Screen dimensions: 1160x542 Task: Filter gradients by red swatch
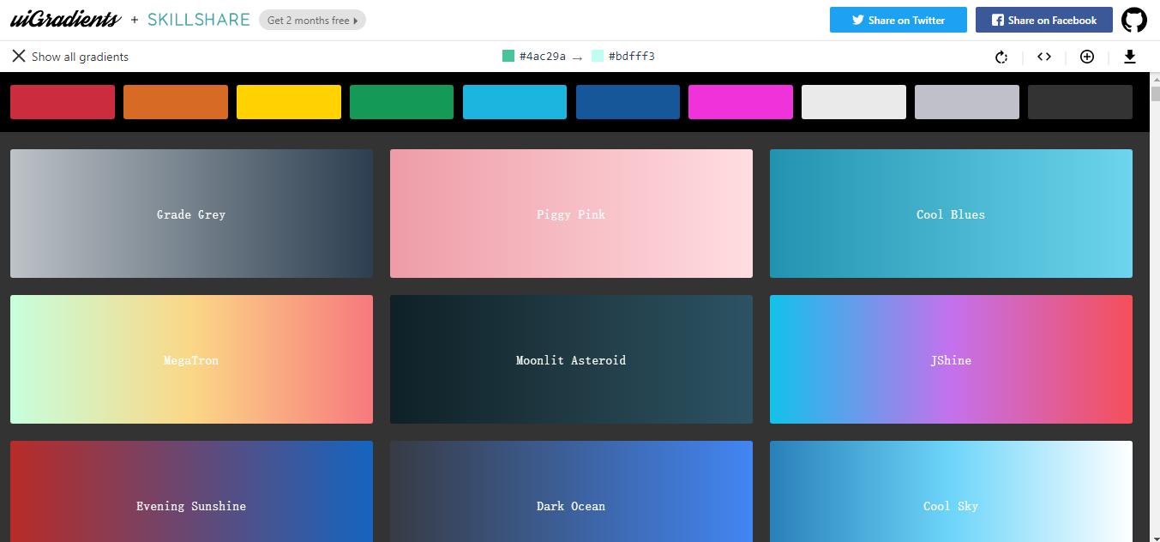(63, 102)
